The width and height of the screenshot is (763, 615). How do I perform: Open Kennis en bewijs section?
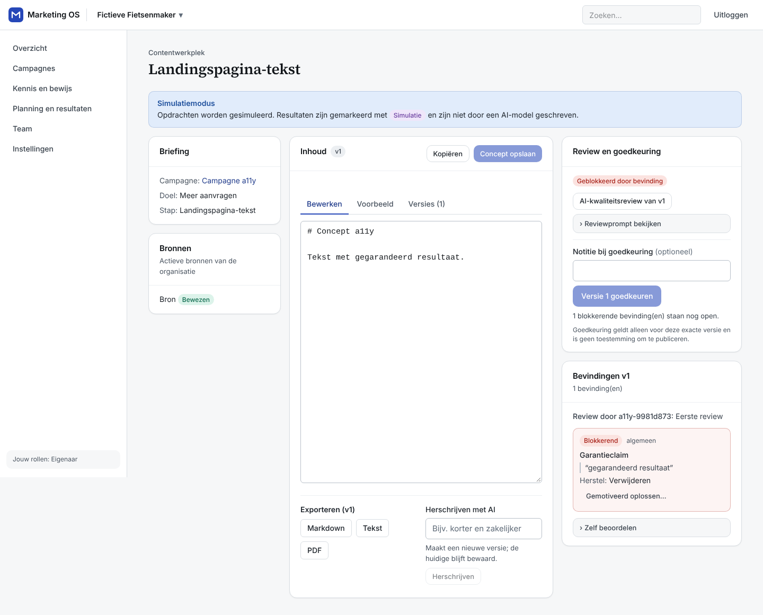[42, 88]
